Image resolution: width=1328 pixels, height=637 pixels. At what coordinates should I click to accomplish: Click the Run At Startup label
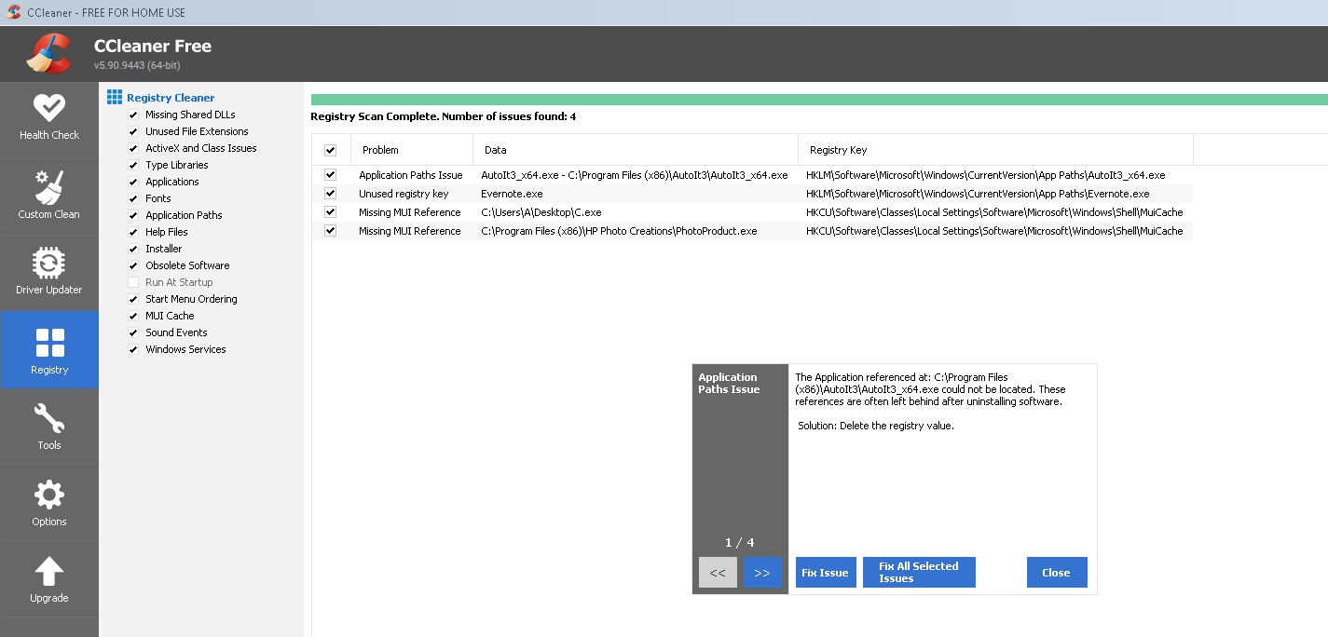179,282
